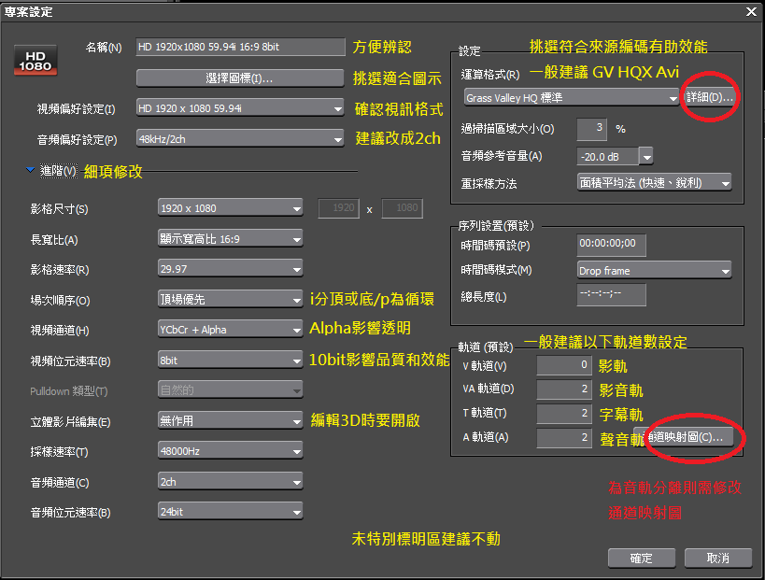Click the 選擇圖標 button
The image size is (765, 580).
pos(240,78)
